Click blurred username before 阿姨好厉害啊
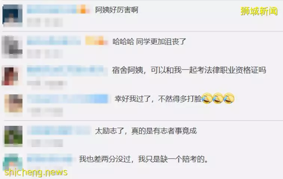Image resolution: width=283 pixels, height=179 pixels. [x=51, y=9]
